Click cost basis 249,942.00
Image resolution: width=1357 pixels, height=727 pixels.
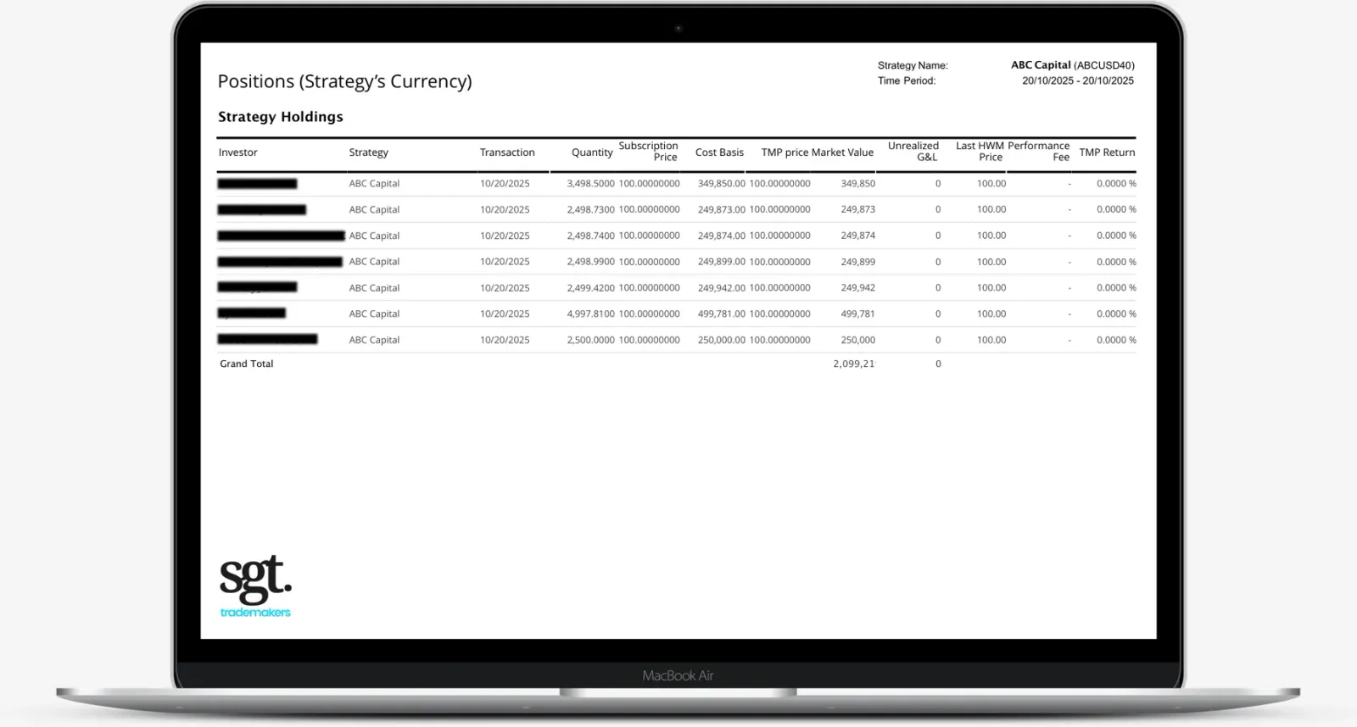(x=722, y=288)
